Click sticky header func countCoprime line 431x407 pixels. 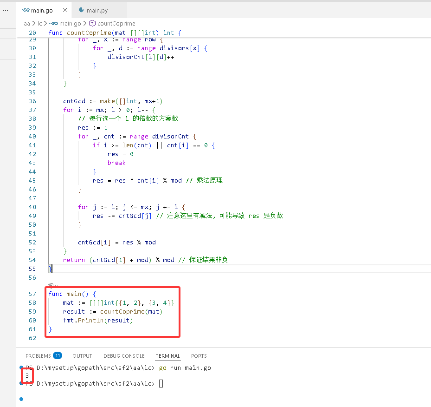point(115,33)
